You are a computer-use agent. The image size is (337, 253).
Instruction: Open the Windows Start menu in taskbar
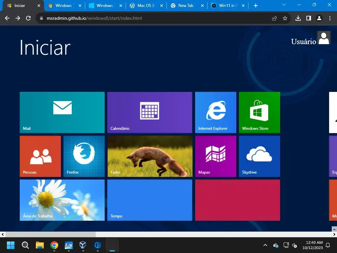click(11, 245)
